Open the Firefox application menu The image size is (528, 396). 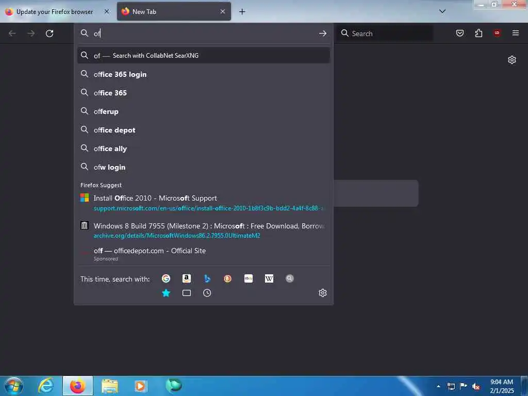pos(516,33)
